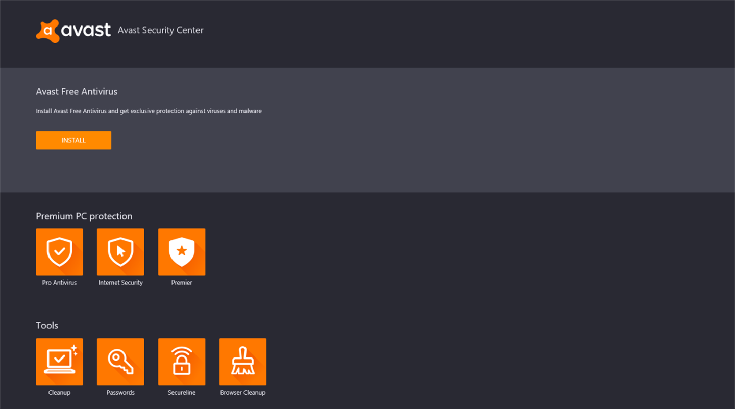Click the 'Premium PC protection' section heading

pos(84,216)
